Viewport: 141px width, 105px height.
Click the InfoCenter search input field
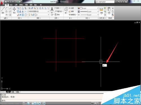click(105, 2)
